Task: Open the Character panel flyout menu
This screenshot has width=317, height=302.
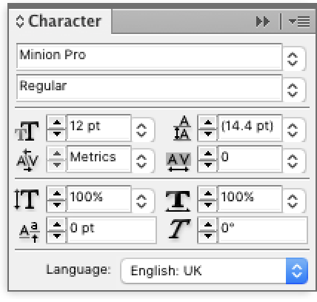Action: point(299,21)
